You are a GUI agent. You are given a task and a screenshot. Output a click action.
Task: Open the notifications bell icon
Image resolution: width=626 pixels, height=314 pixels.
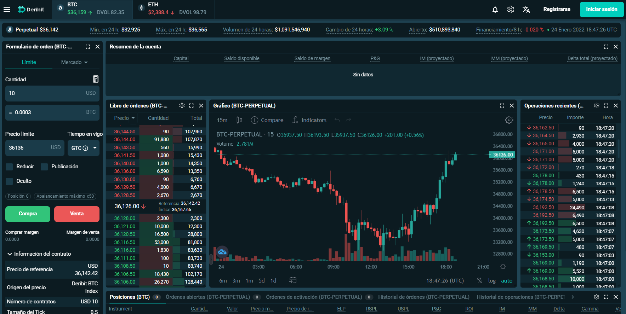495,10
